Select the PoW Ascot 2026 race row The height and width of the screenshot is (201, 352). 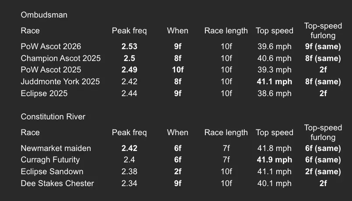click(181, 47)
